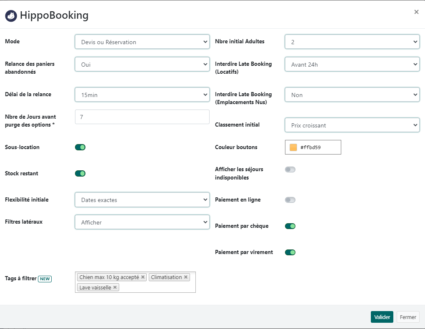
Task: Open the Couleur boutons orange color swatch
Action: pyautogui.click(x=293, y=147)
